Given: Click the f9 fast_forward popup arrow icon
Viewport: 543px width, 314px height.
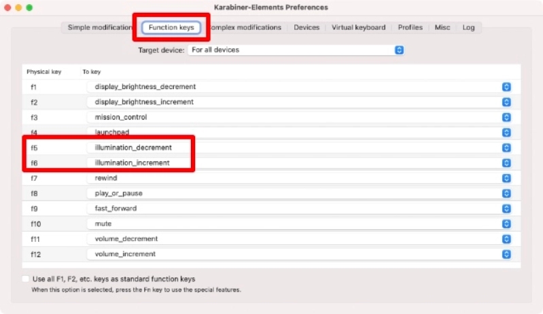Looking at the screenshot, I should point(506,209).
